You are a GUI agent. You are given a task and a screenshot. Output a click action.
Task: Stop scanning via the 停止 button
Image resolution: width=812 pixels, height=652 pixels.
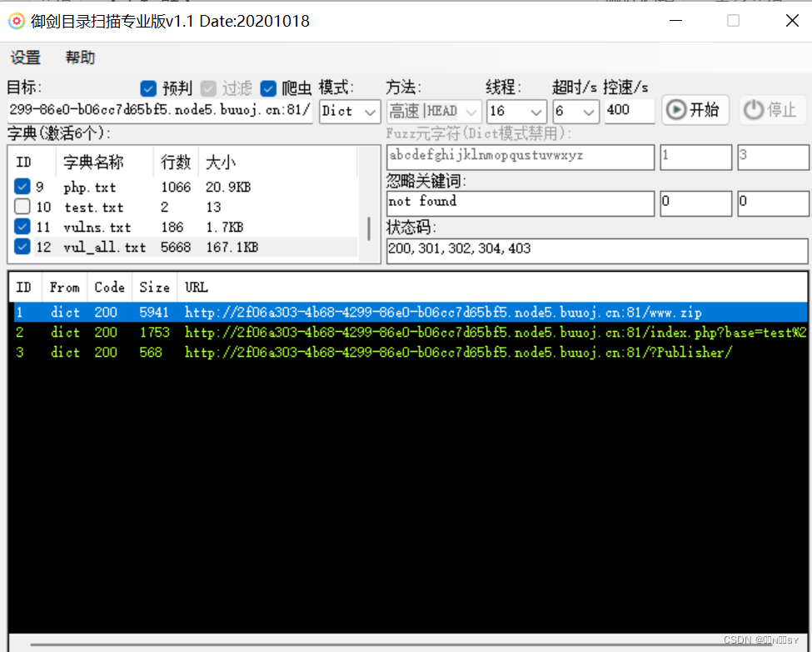[x=769, y=110]
